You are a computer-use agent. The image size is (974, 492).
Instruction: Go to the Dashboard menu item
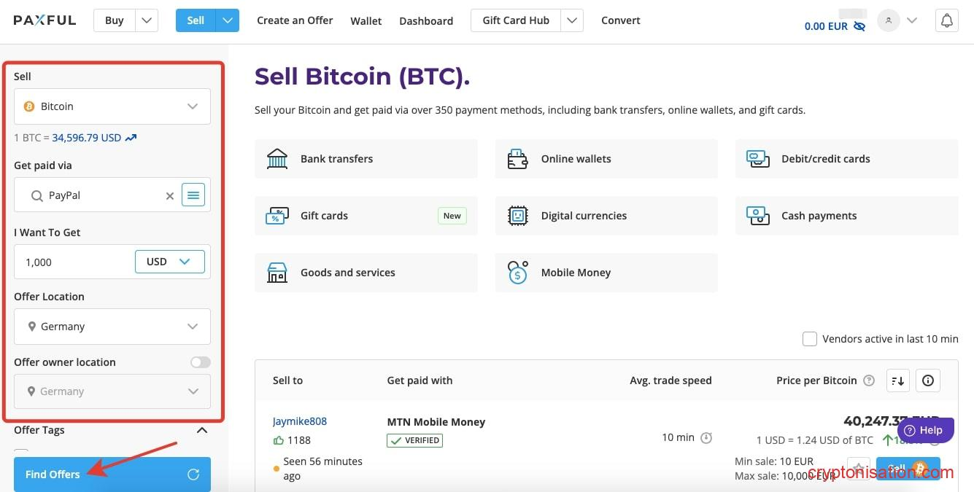click(426, 20)
